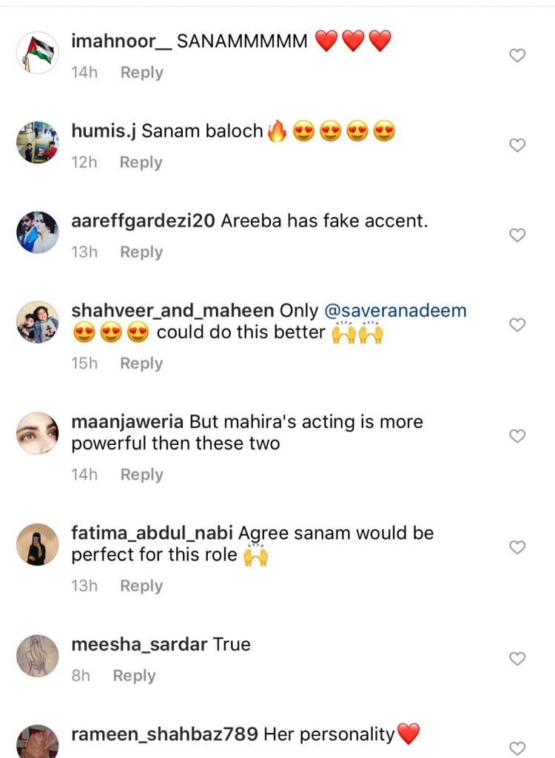
Task: Open username maanjaweria's profile
Action: click(127, 422)
